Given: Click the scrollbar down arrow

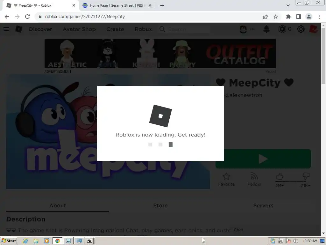Looking at the screenshot, I should tap(323, 233).
